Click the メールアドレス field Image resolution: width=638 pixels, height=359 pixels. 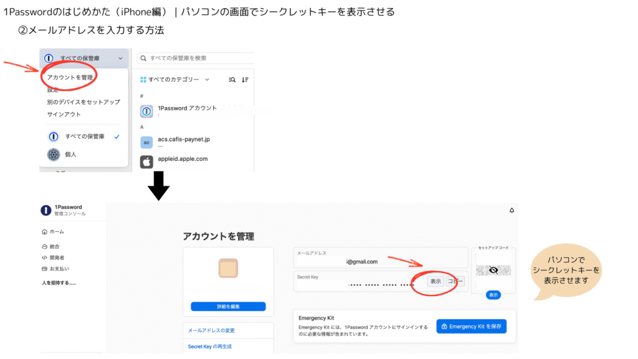point(381,258)
